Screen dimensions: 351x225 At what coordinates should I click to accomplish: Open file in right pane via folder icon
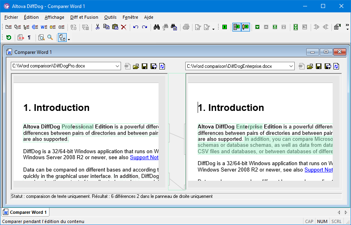[x=310, y=66]
